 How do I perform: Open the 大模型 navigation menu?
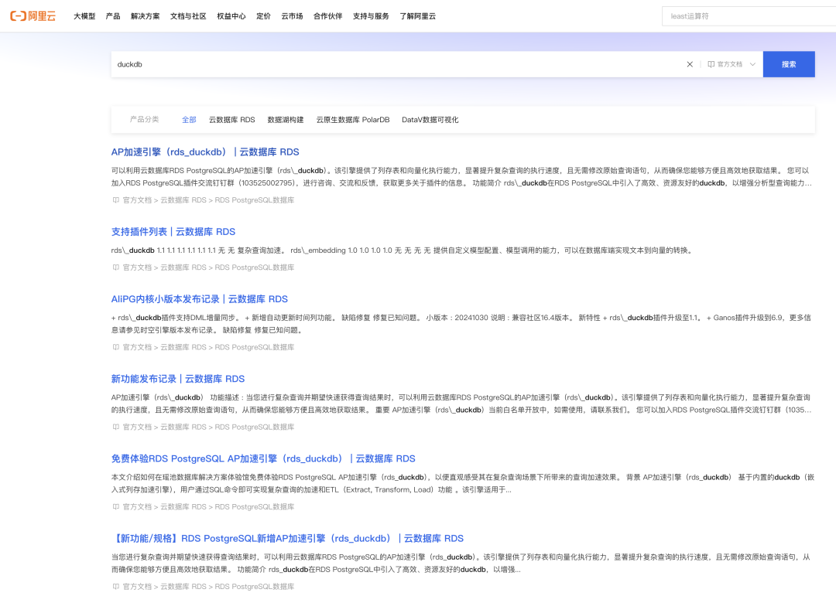[84, 16]
